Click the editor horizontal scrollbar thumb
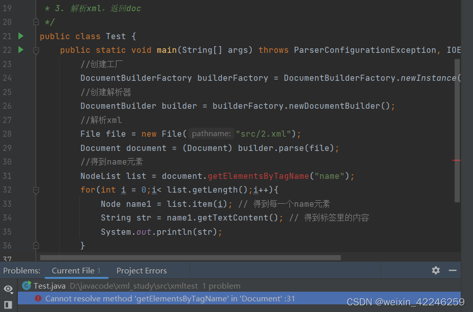 click(190, 258)
